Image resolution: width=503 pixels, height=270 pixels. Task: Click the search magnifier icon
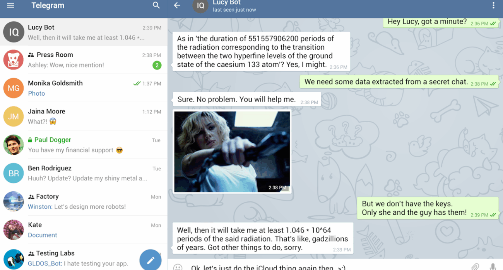[x=156, y=5]
